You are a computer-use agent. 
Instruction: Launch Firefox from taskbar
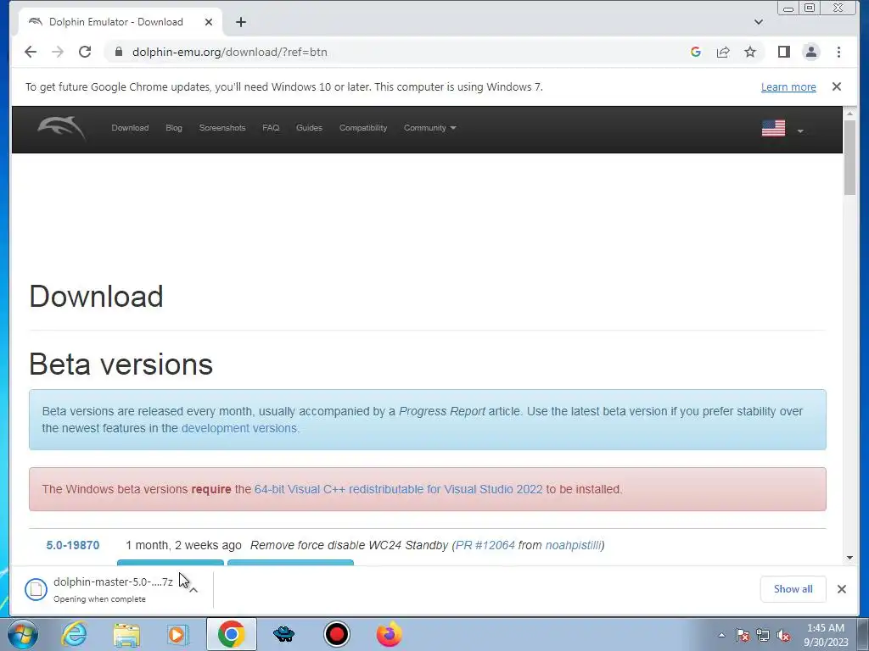tap(389, 634)
